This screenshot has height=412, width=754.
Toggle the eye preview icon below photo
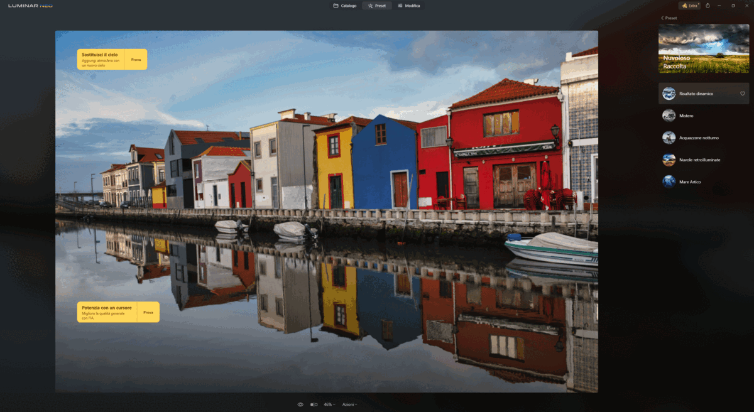pyautogui.click(x=300, y=404)
